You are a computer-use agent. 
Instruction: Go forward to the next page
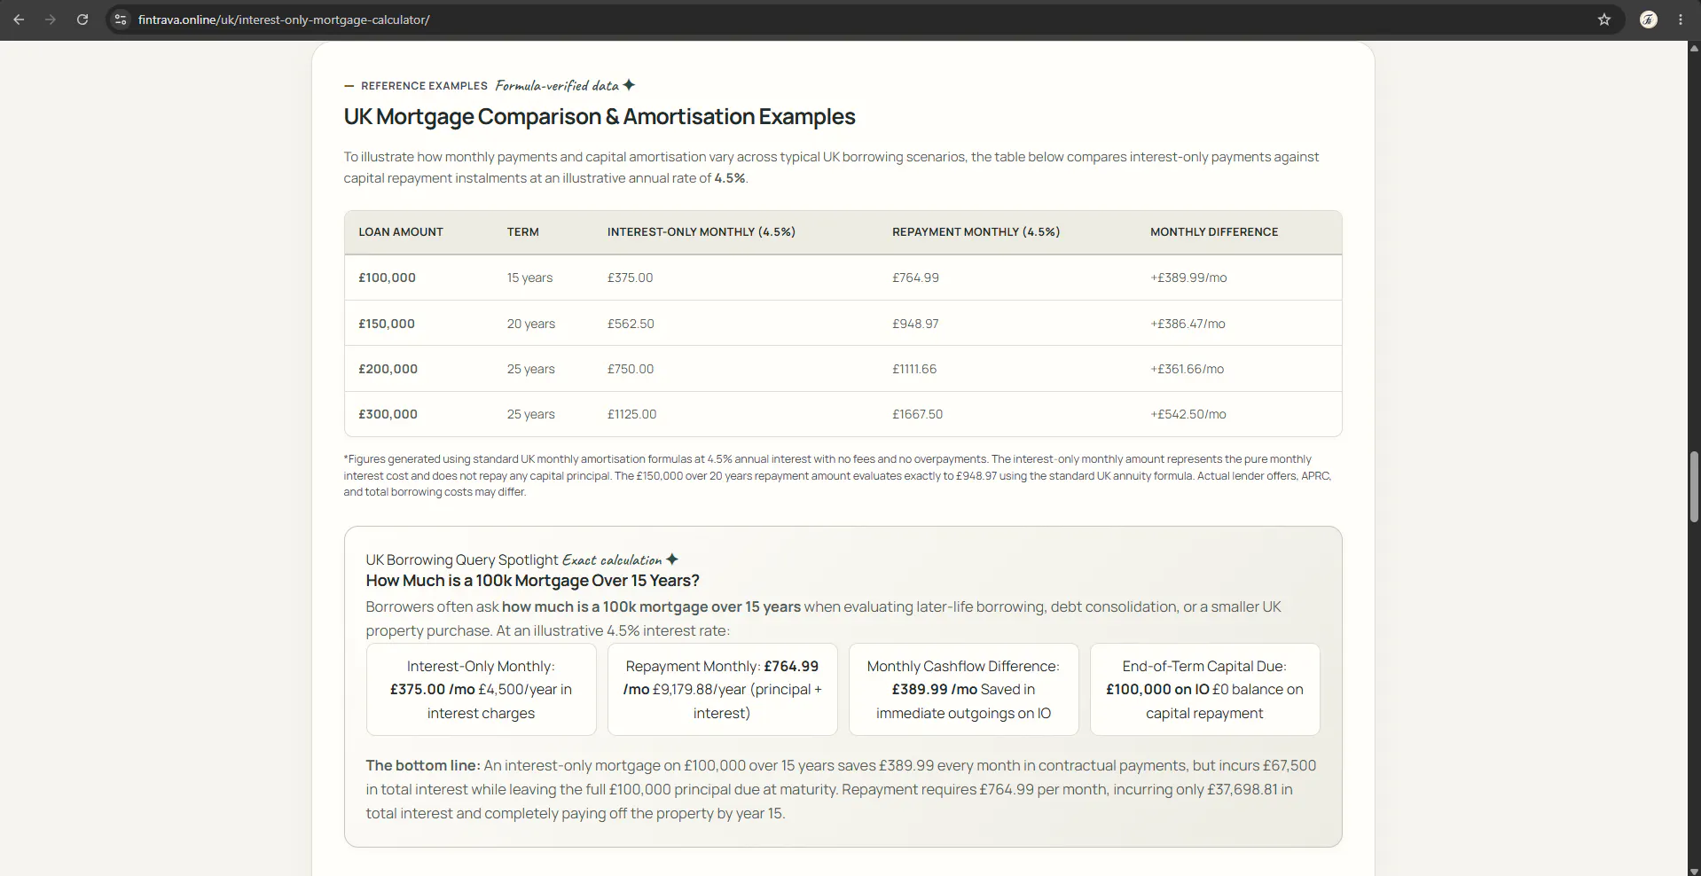pos(51,20)
